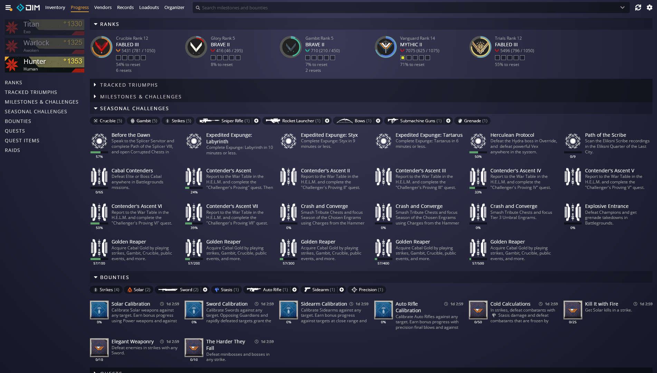Click Auto Rifle Calibration bounty icon
The height and width of the screenshot is (373, 657).
[x=383, y=310]
